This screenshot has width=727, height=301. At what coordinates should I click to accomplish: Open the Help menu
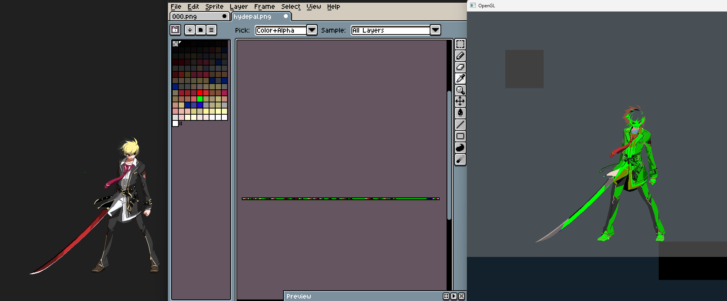click(333, 7)
